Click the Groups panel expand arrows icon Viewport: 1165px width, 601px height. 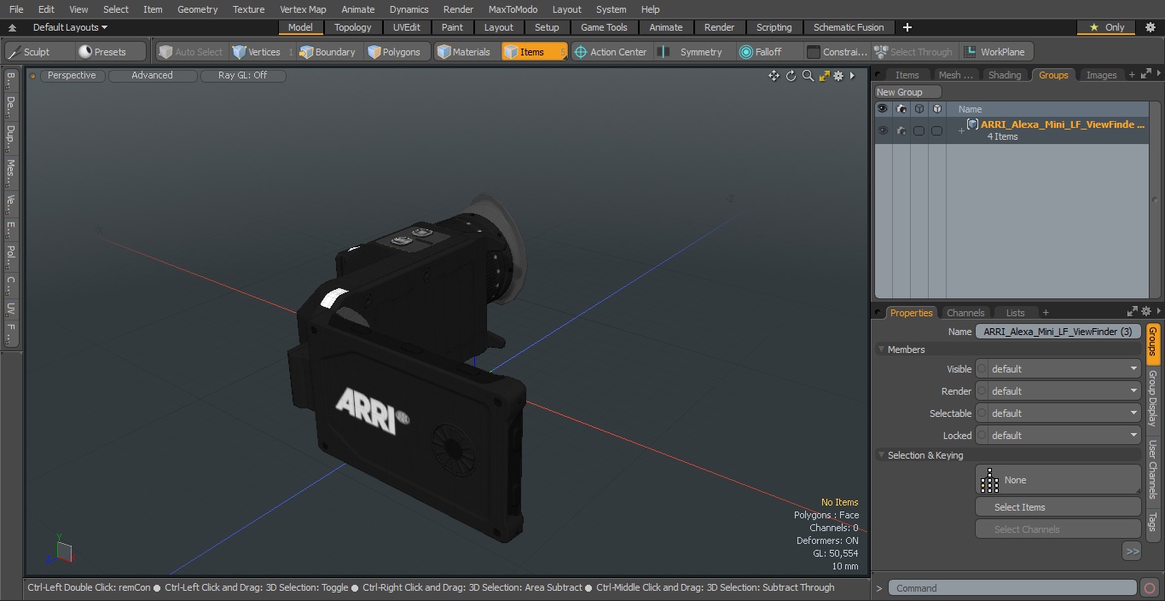coord(1146,75)
